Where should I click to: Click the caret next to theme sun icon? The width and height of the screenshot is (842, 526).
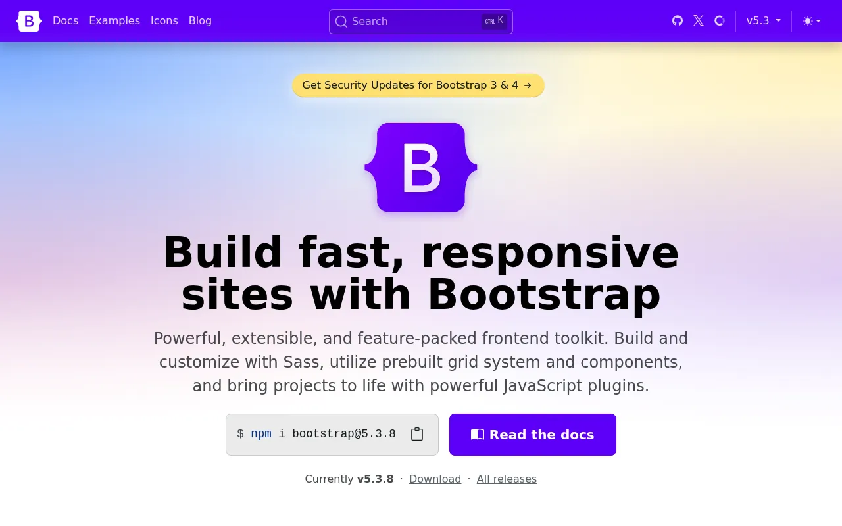(818, 21)
